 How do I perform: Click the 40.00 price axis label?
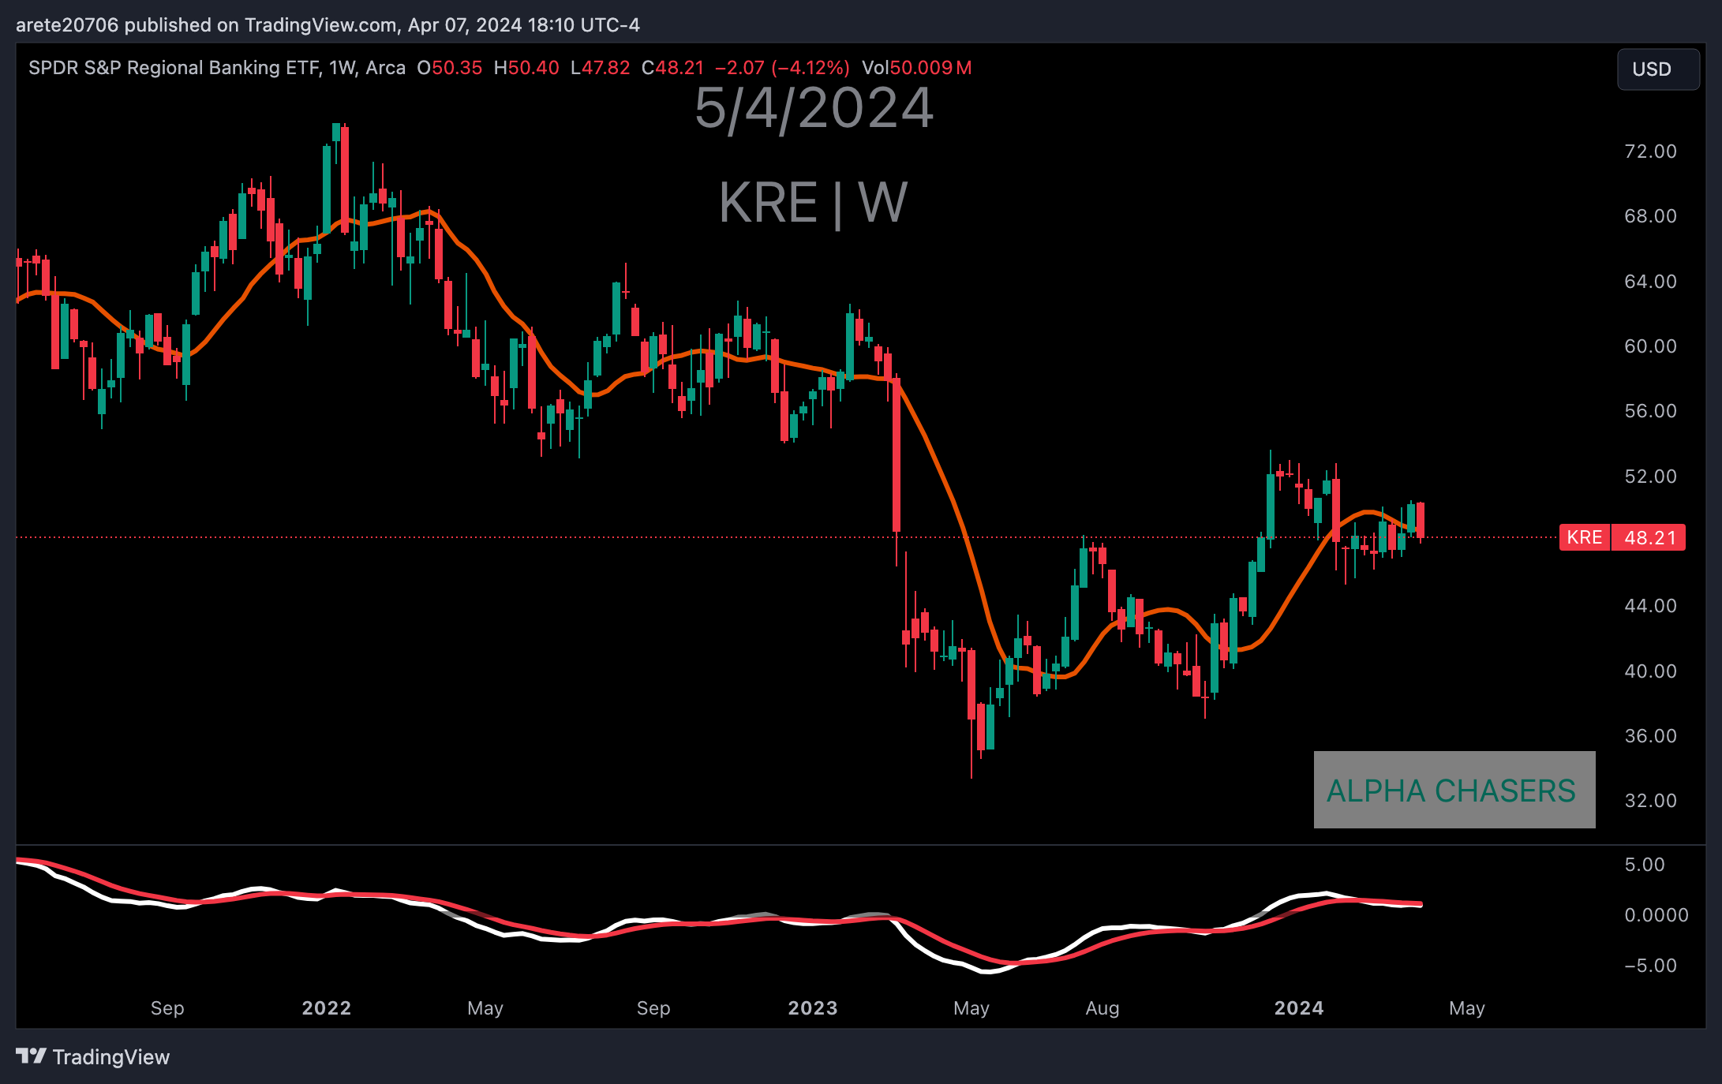point(1650,671)
